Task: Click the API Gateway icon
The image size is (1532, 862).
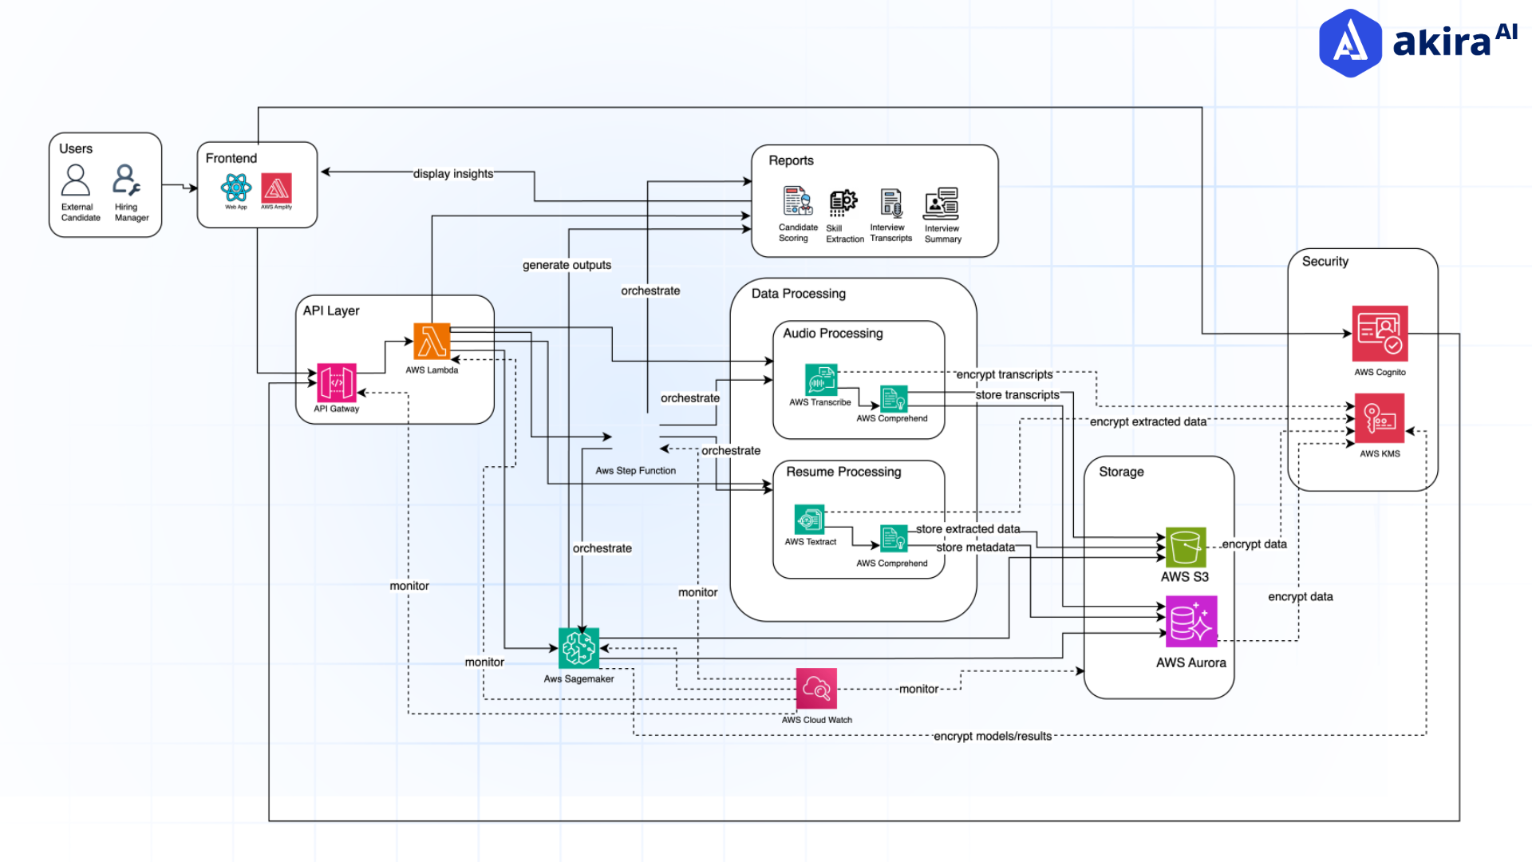Action: [x=338, y=383]
